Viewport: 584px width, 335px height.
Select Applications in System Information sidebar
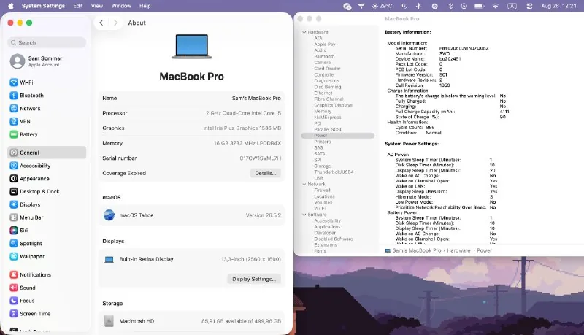(x=327, y=227)
